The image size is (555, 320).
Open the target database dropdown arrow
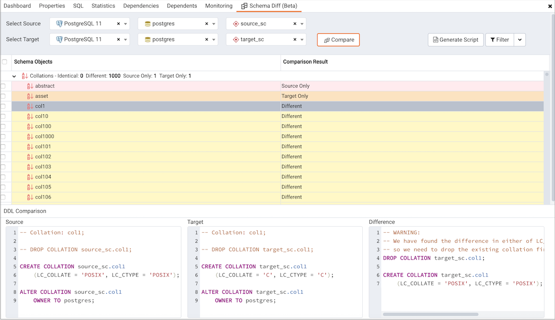coord(214,40)
